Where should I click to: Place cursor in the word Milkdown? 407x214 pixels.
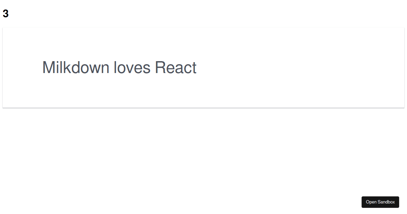[x=76, y=67]
